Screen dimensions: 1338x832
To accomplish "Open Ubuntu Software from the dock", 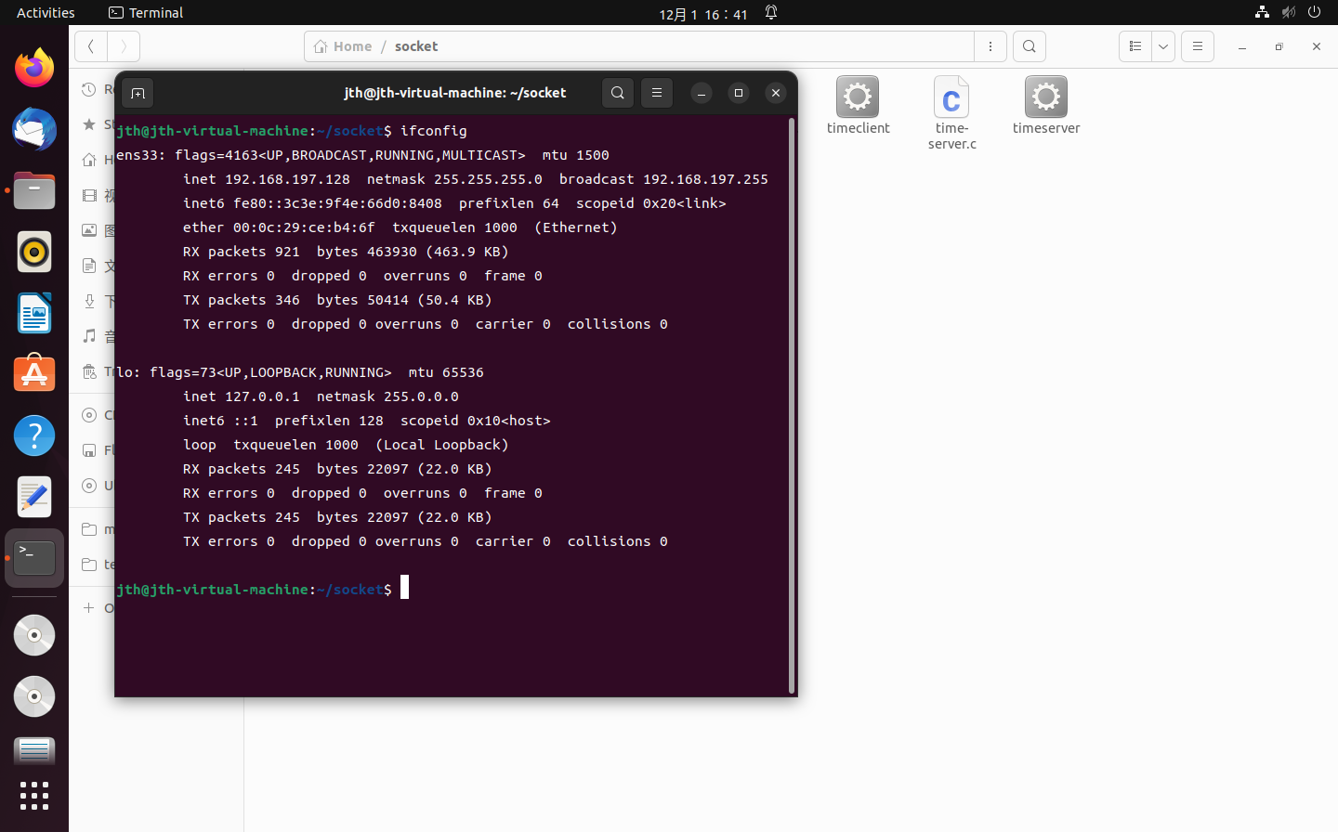I will click(34, 374).
